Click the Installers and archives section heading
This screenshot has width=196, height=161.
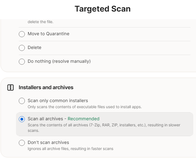pos(46,88)
